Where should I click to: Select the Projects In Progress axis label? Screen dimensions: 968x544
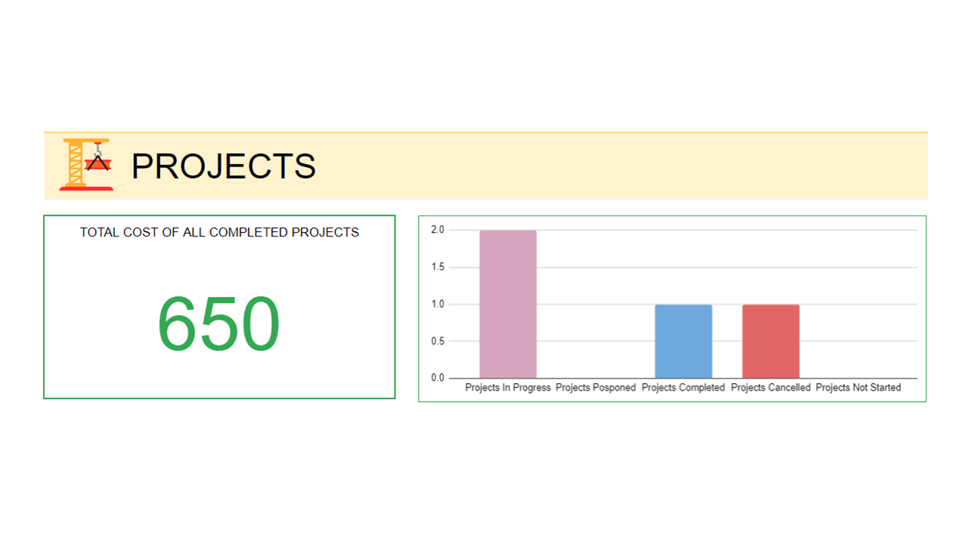point(508,388)
